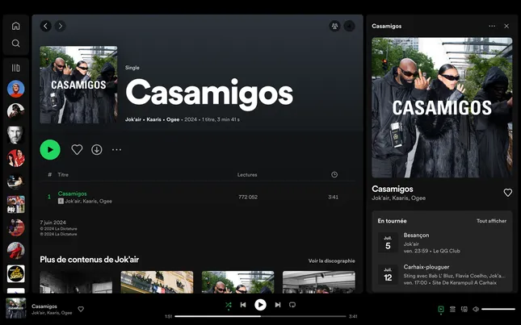Click the Lectures column header

tap(247, 174)
